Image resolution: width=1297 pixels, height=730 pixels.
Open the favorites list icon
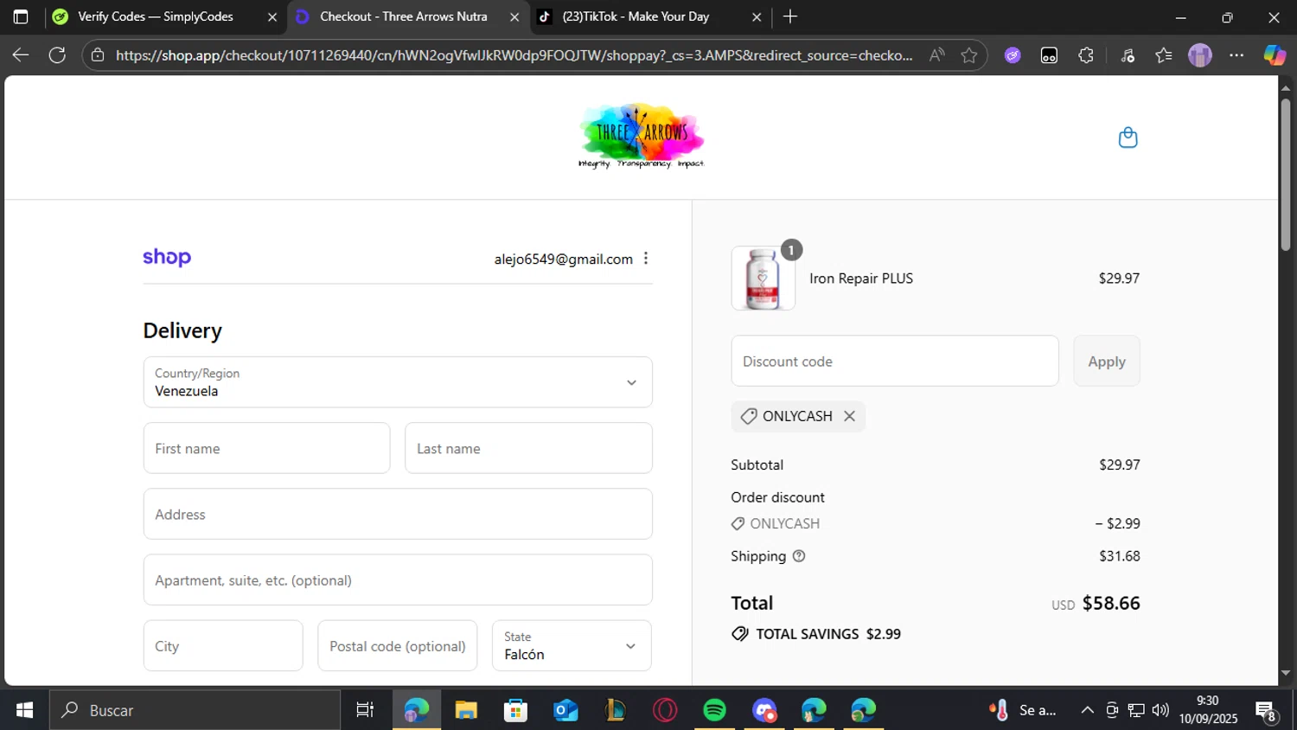pyautogui.click(x=1164, y=55)
